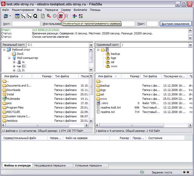
Task: Open the local host path dropdown
Action: pyautogui.click(x=91, y=45)
